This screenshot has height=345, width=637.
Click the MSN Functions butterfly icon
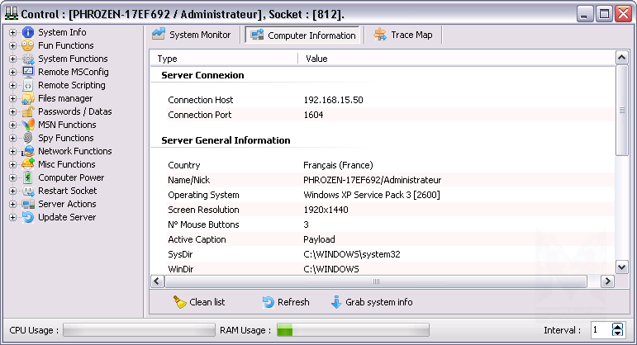28,125
